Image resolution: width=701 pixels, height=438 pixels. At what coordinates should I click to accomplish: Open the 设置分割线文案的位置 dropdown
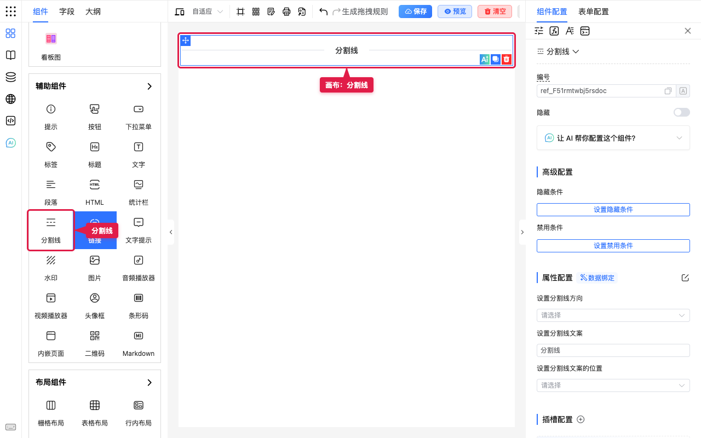point(613,385)
